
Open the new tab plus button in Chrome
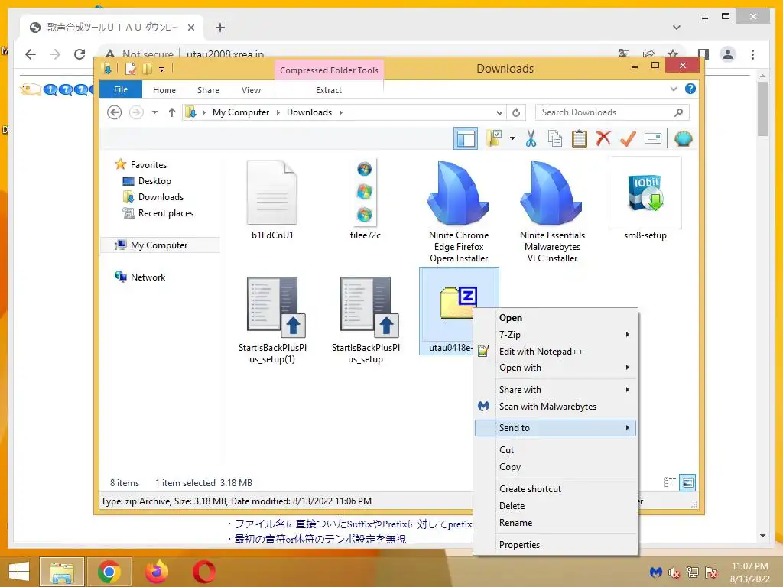219,28
